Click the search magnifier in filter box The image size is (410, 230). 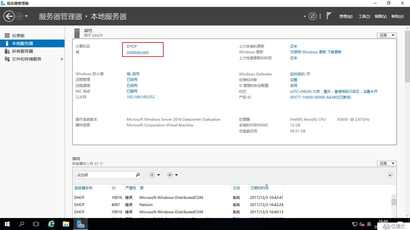click(x=138, y=175)
